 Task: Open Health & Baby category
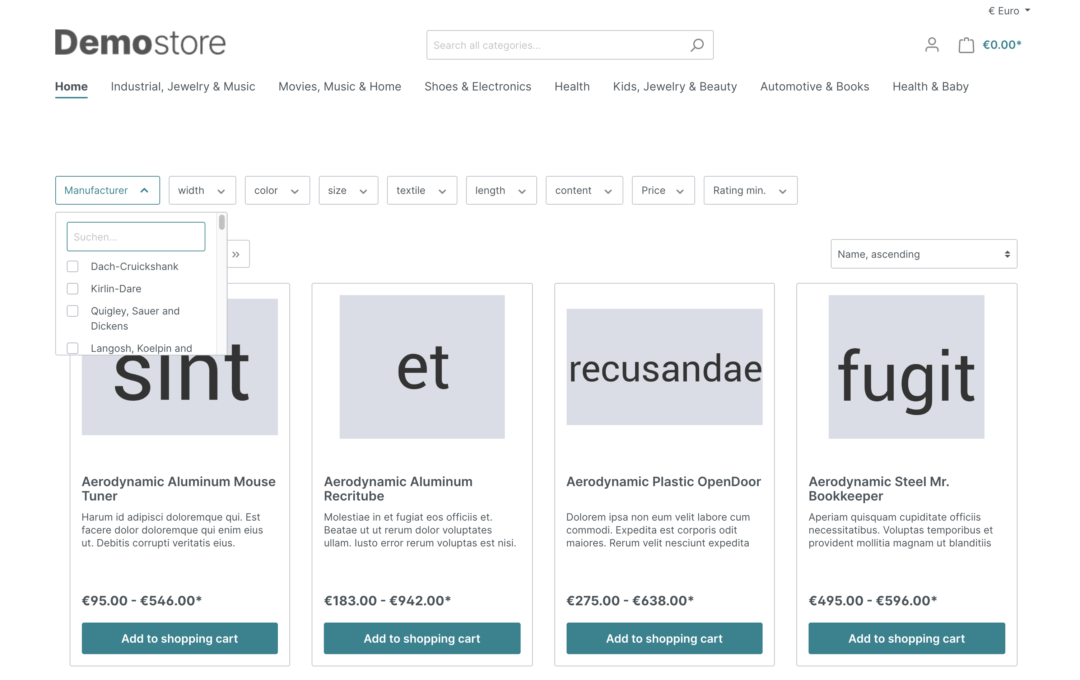point(931,86)
